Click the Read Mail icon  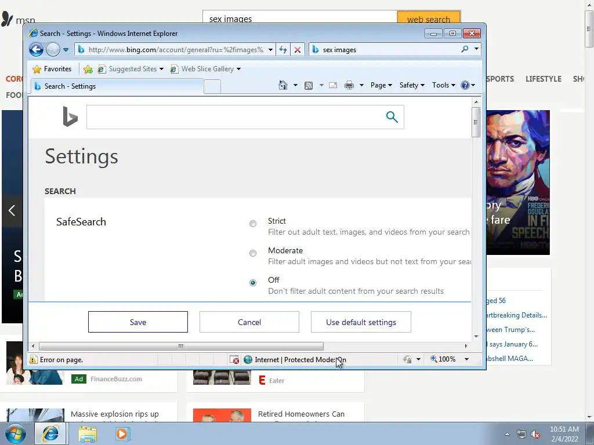point(333,86)
